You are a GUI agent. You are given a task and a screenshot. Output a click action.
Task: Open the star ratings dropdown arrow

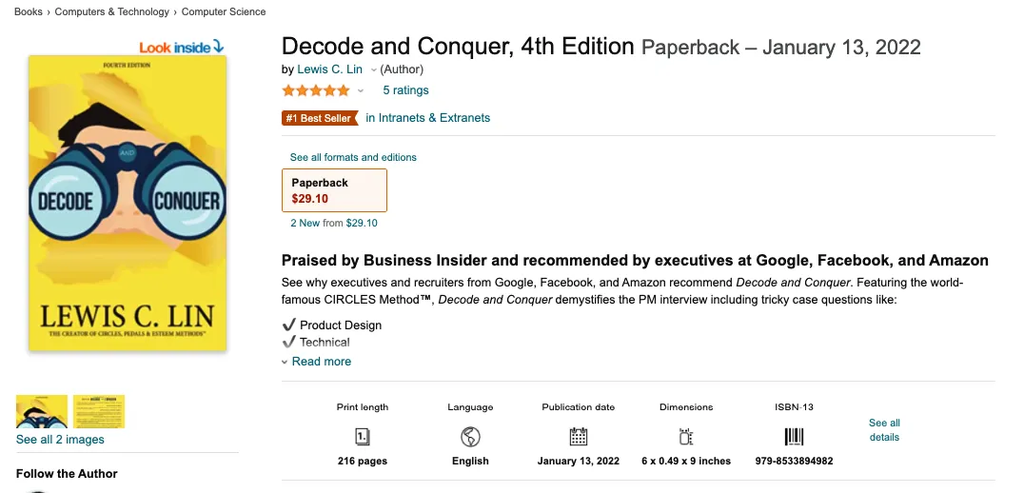pos(361,91)
